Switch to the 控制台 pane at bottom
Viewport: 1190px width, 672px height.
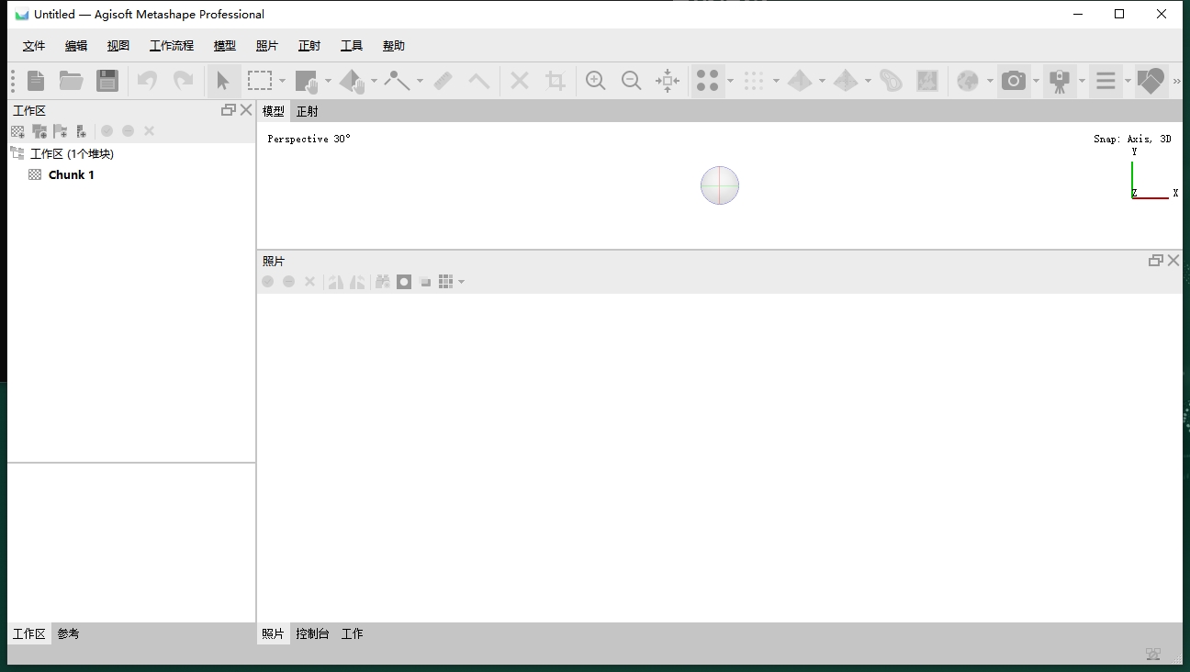pos(312,633)
